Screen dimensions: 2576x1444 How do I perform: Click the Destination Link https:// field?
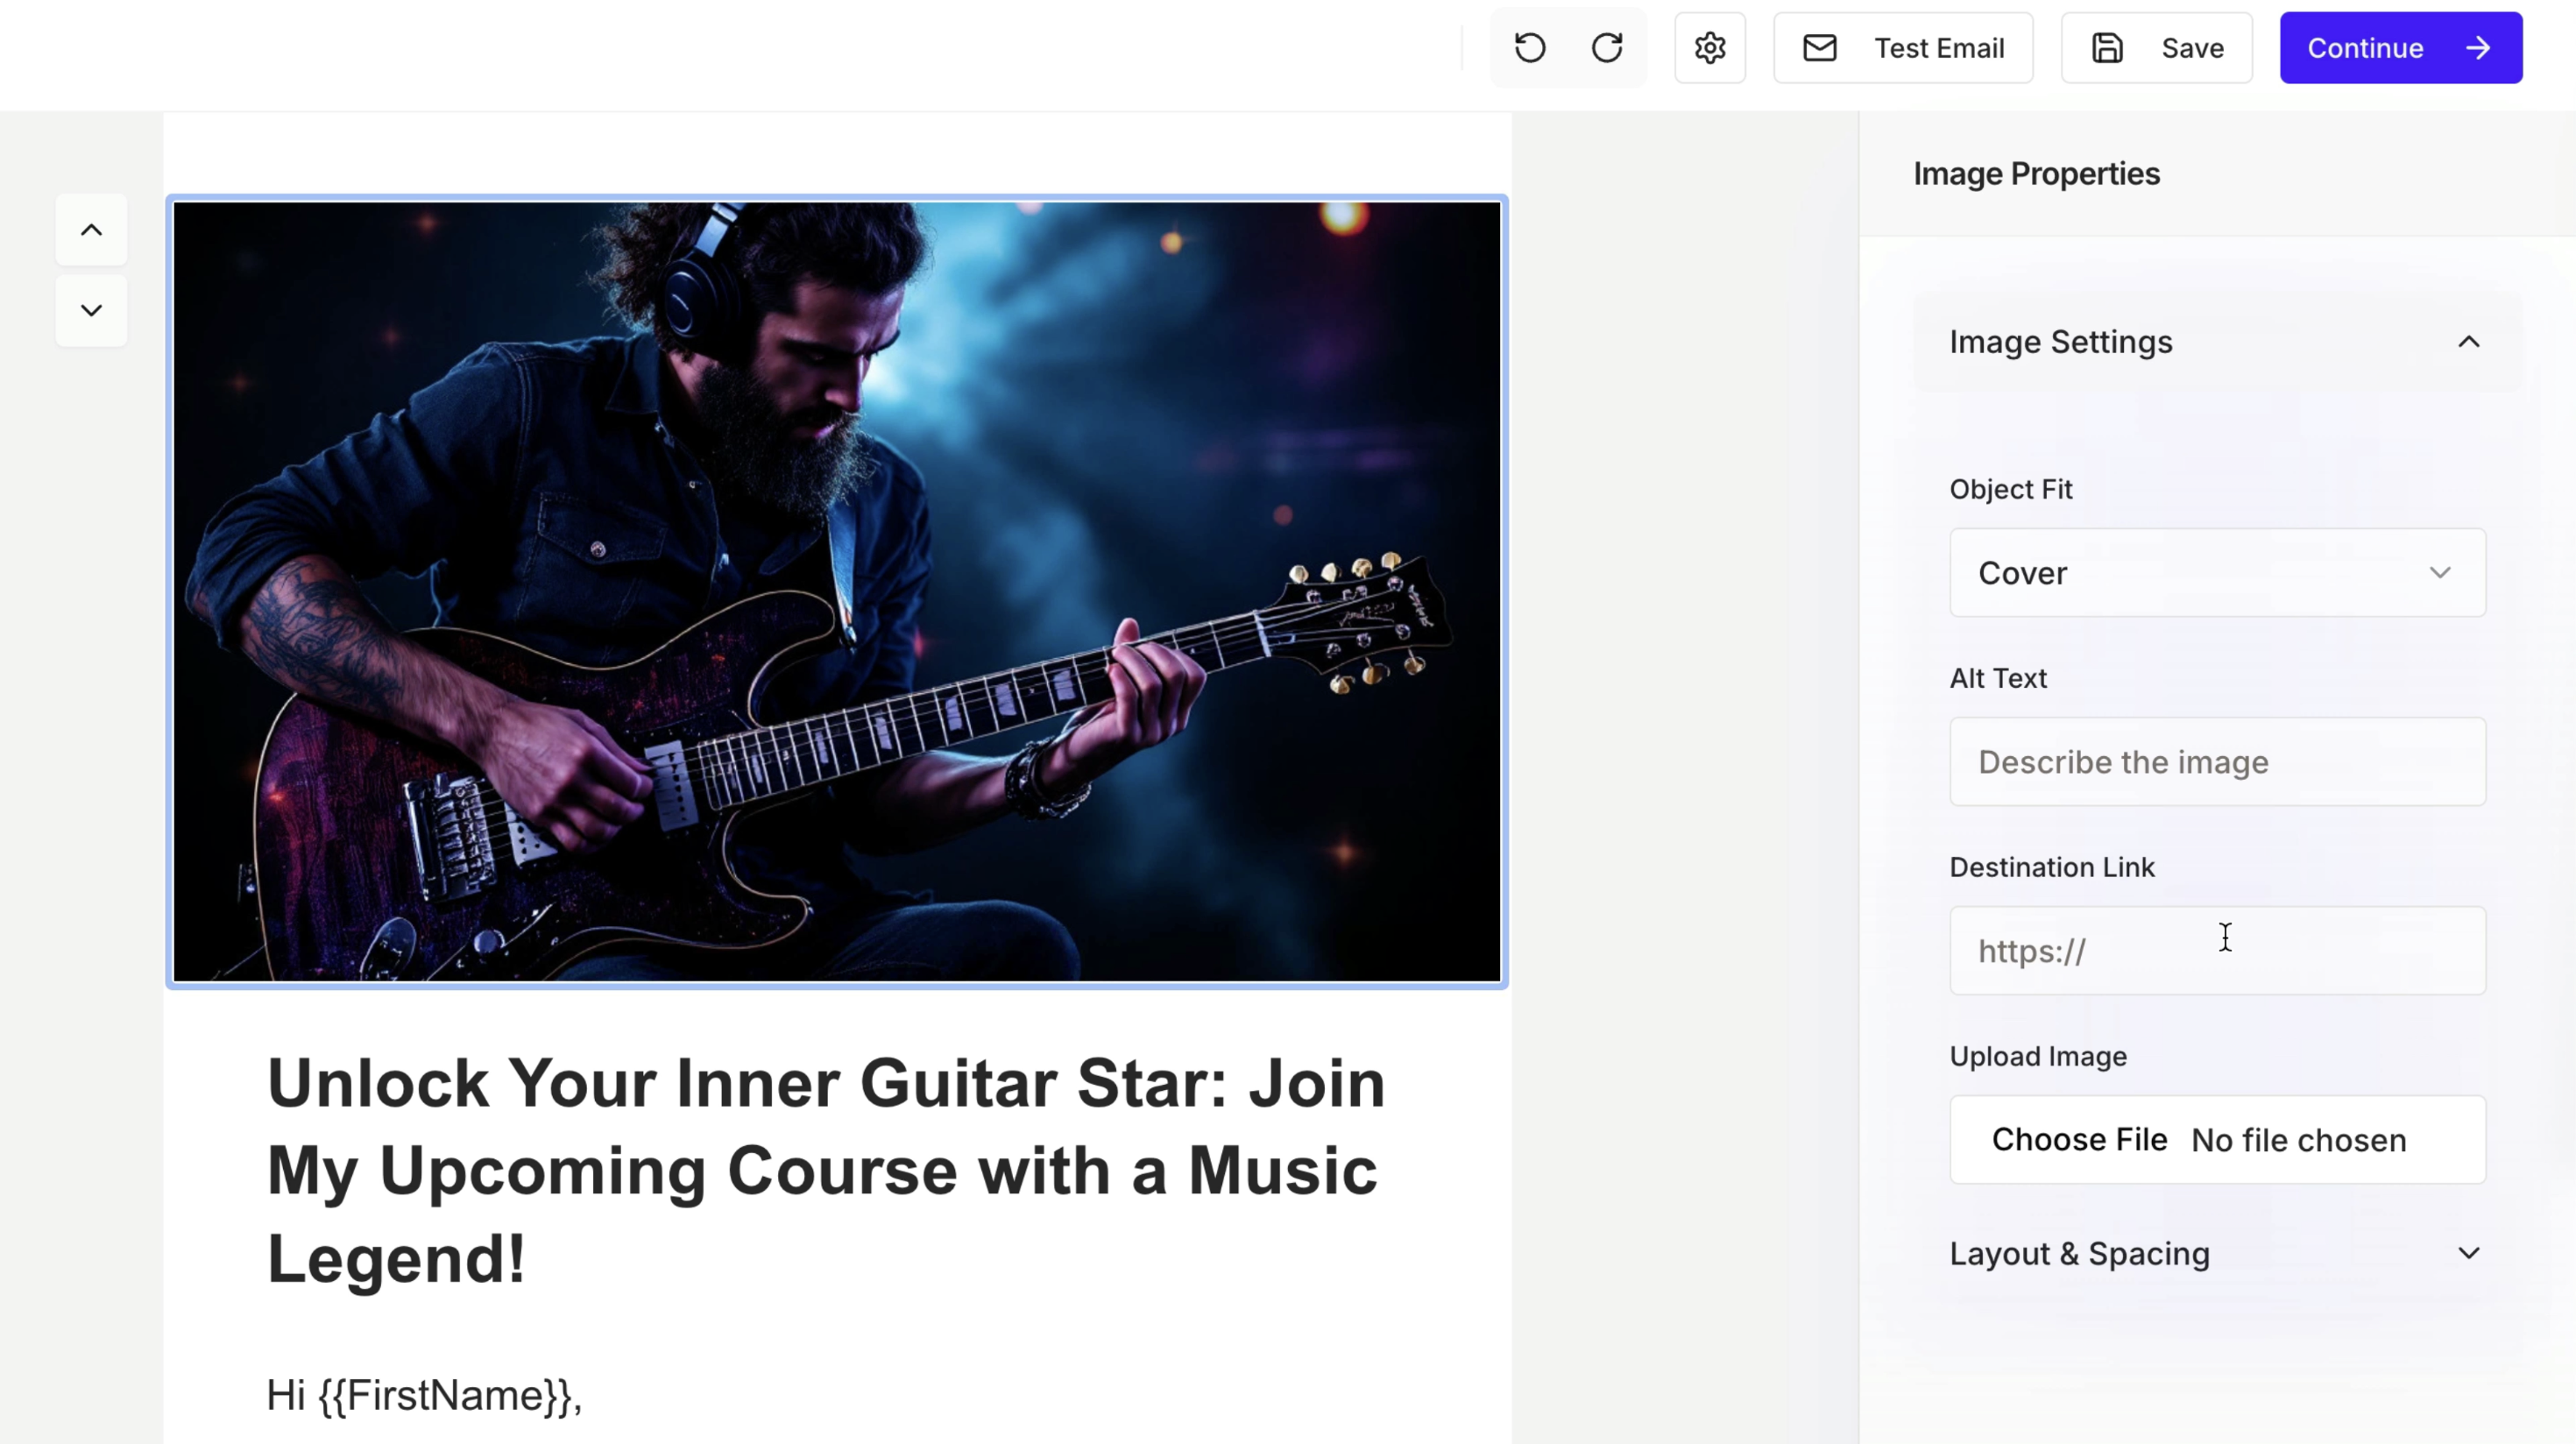(2217, 951)
